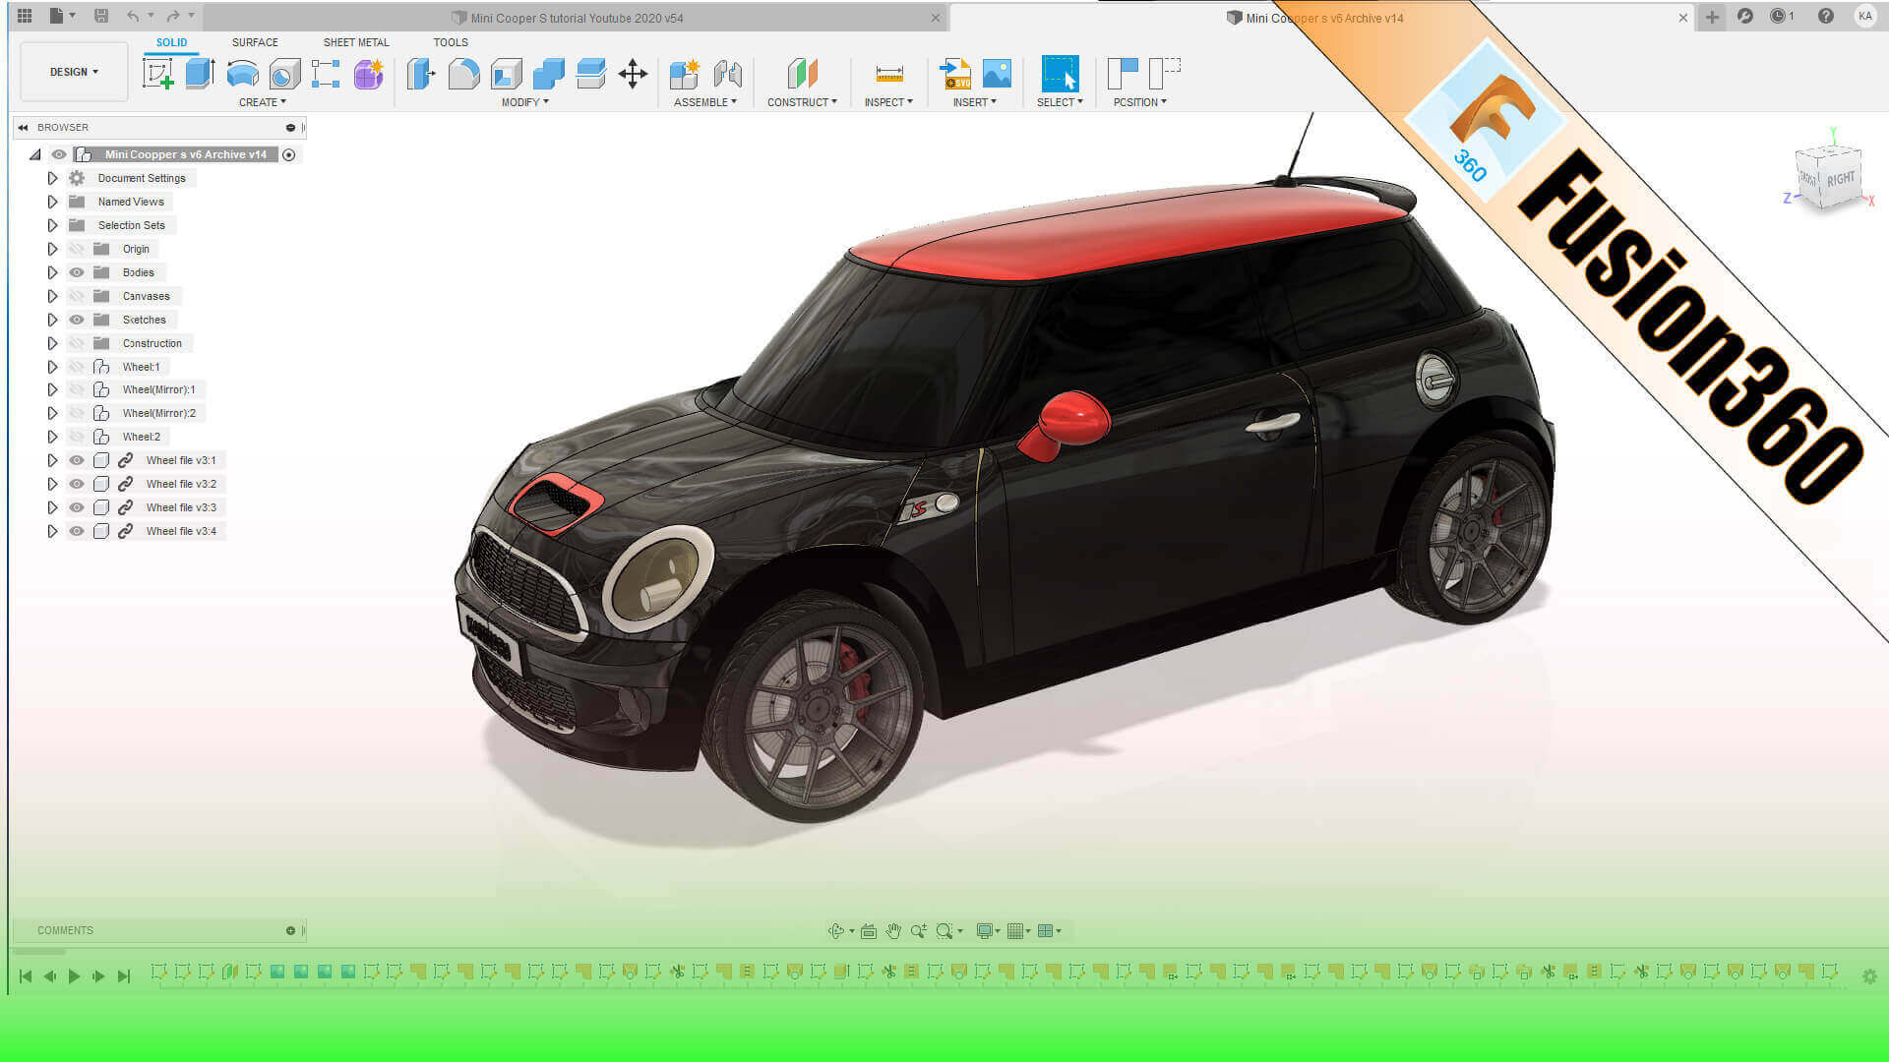Expand the Wheel(Mirror):1 component
1889x1062 pixels.
52,389
